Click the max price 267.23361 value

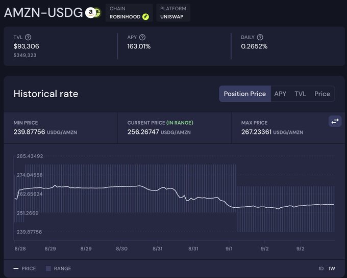click(x=257, y=132)
